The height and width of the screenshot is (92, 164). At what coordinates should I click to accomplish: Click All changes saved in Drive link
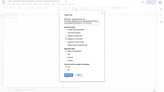pyautogui.click(x=65, y=4)
